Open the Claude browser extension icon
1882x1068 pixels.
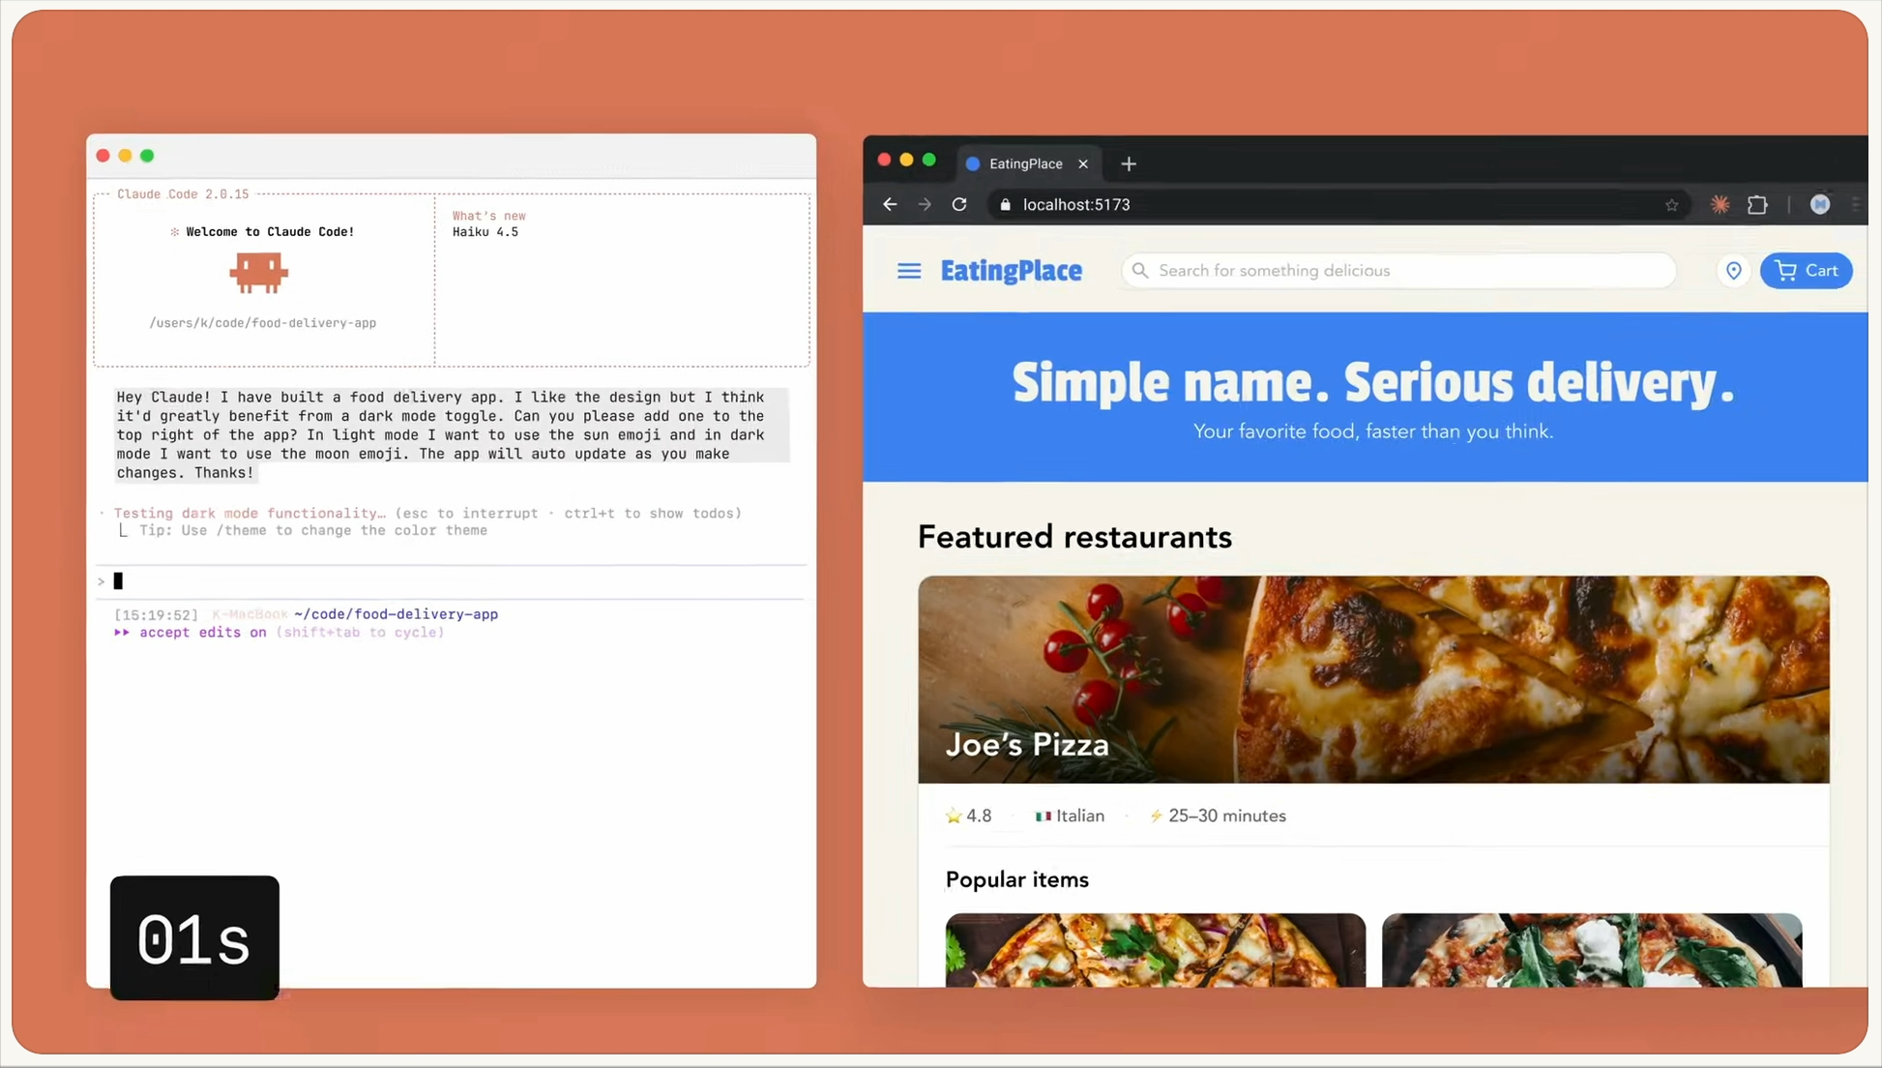pos(1720,204)
